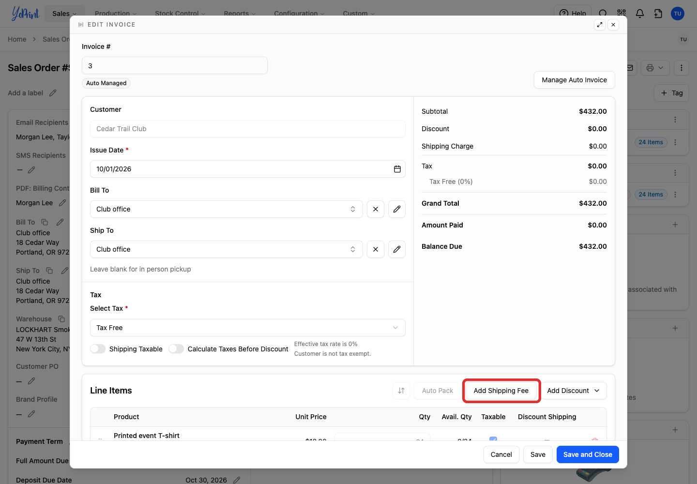Clear the Bill To address selection

[x=376, y=209]
